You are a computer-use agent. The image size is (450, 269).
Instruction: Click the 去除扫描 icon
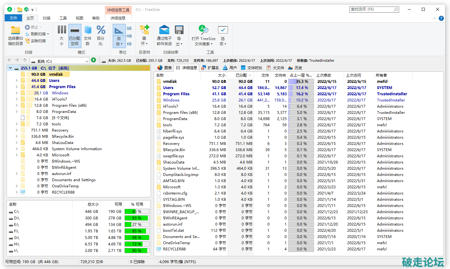click(28, 41)
